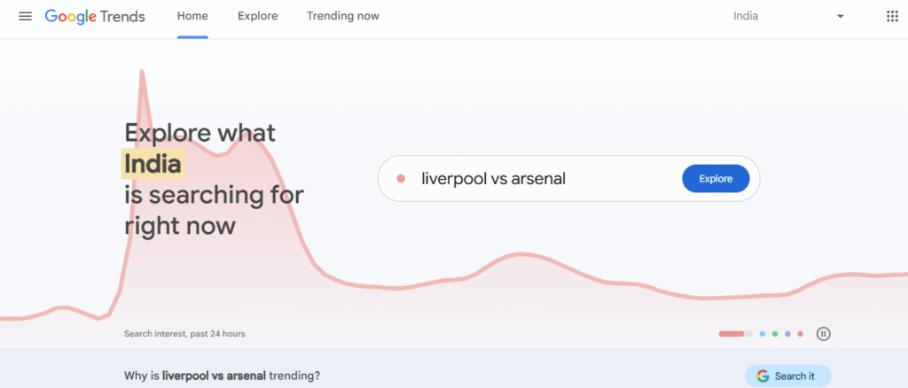Switch to the Explore tab

coord(257,17)
